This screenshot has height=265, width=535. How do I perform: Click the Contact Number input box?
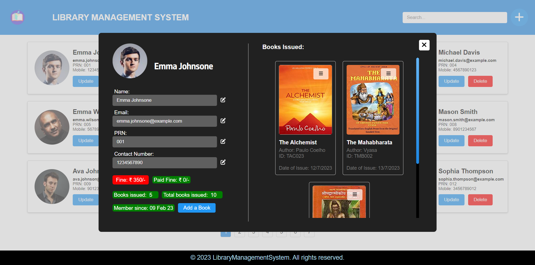pos(164,163)
